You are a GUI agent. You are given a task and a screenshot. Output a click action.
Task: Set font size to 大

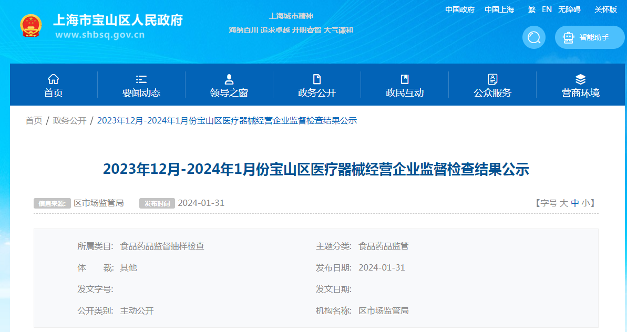coord(563,203)
